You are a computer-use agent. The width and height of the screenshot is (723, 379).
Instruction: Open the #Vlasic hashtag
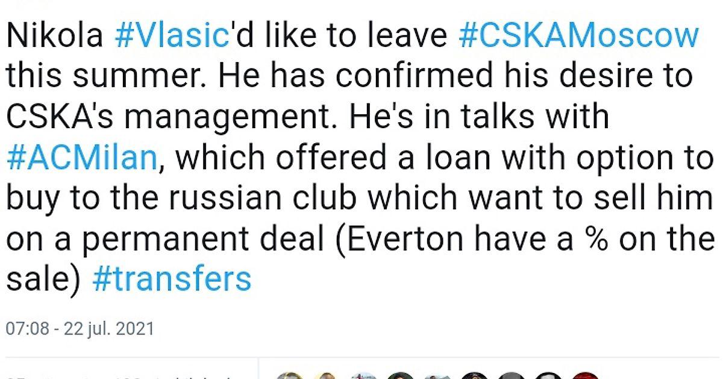tap(172, 37)
